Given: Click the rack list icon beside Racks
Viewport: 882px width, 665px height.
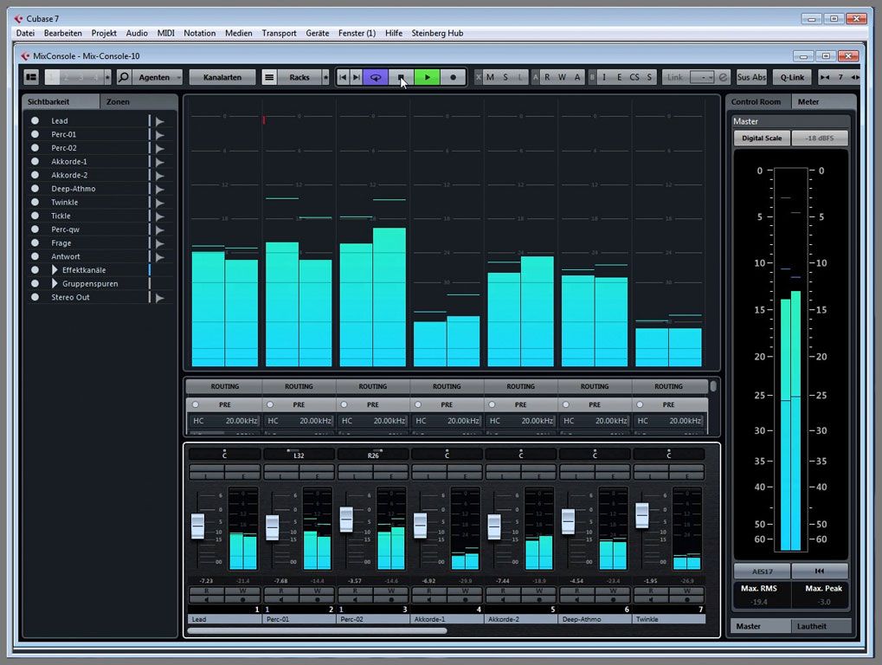Looking at the screenshot, I should pos(269,77).
